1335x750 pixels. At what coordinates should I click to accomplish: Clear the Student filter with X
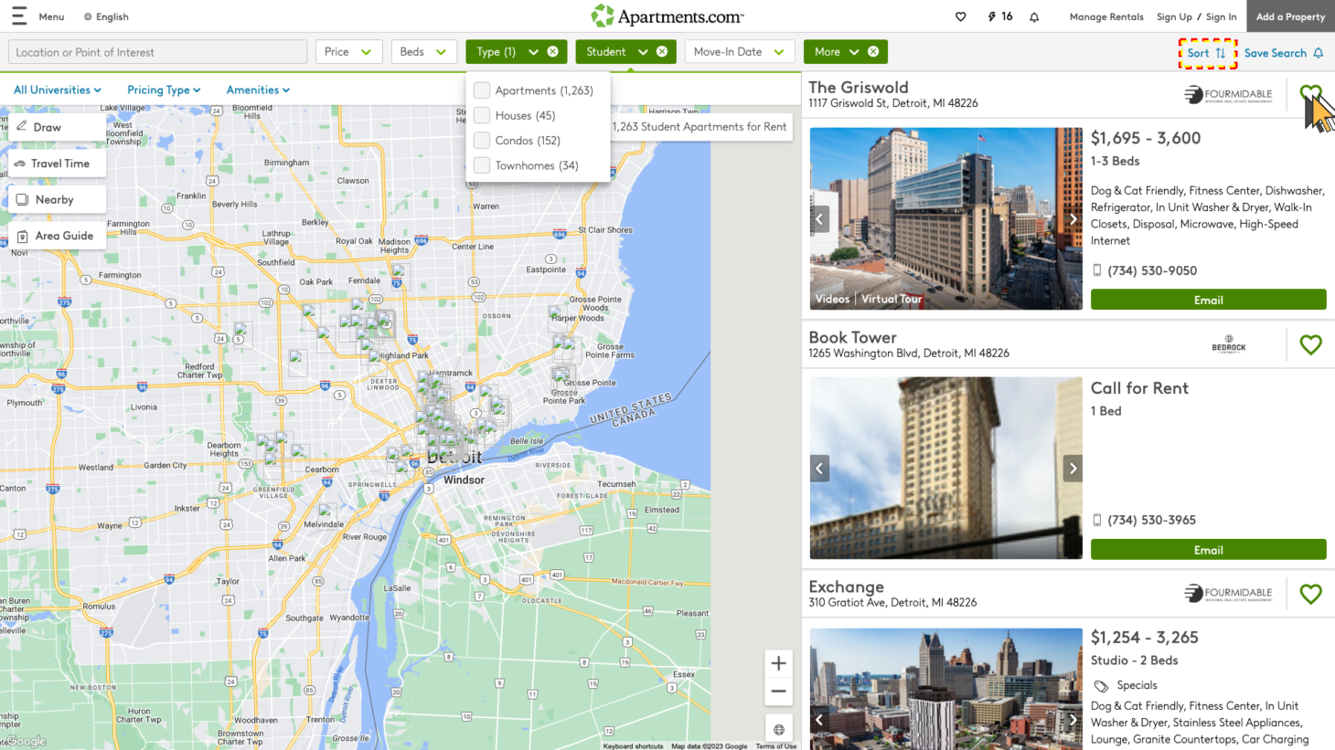pos(662,52)
